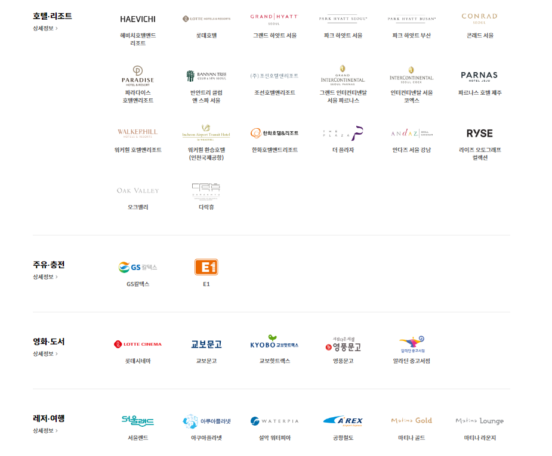552x456 pixels.
Task: Click the 파르나스 호텔 제주 label
Action: (480, 93)
